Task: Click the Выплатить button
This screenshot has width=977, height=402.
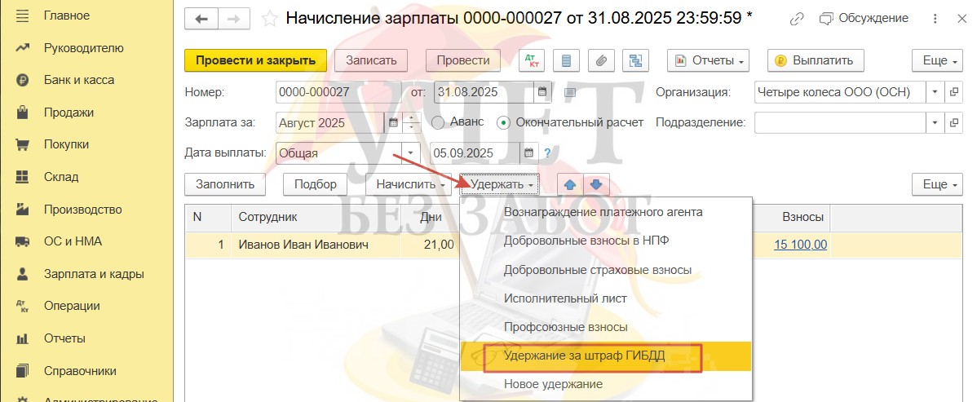Action: click(815, 60)
